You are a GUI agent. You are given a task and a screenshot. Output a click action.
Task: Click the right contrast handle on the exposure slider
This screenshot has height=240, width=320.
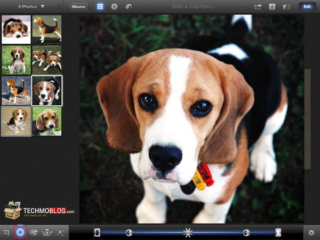246,233
